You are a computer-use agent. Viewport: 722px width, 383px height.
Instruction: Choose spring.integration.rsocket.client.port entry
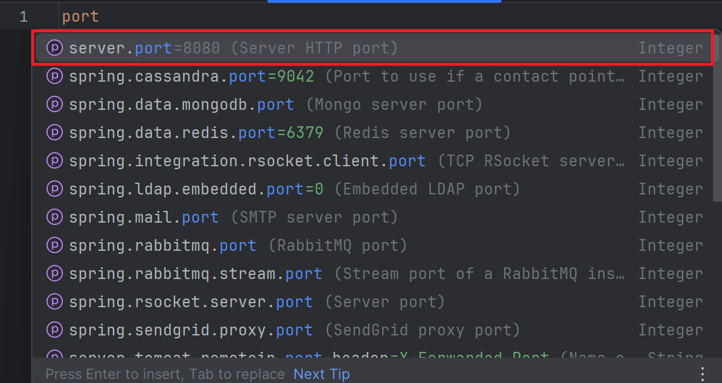click(x=372, y=161)
